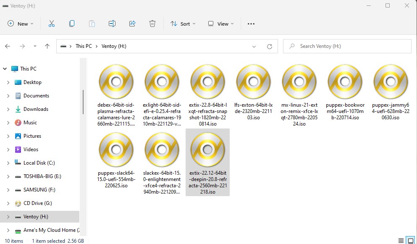This screenshot has height=244, width=417.
Task: Open the View options dropdown
Action: (221, 24)
